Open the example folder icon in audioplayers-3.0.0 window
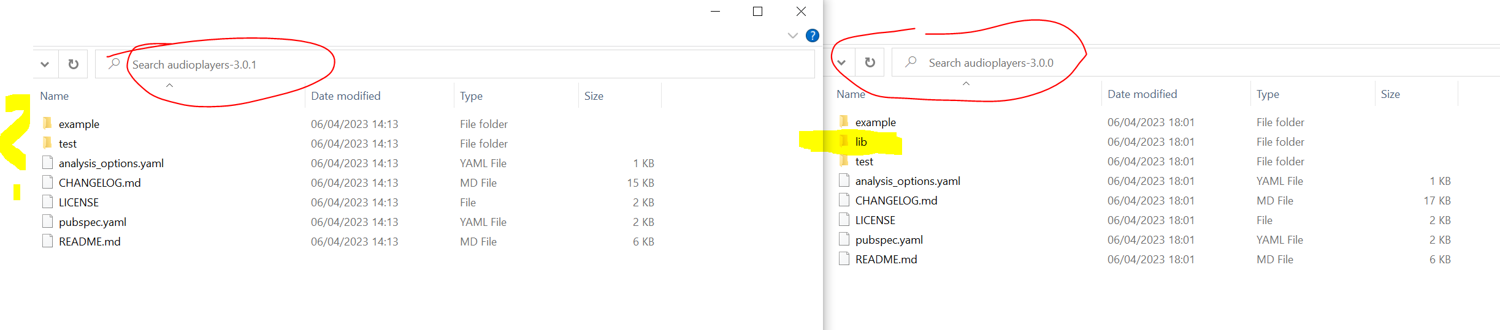 coord(844,122)
